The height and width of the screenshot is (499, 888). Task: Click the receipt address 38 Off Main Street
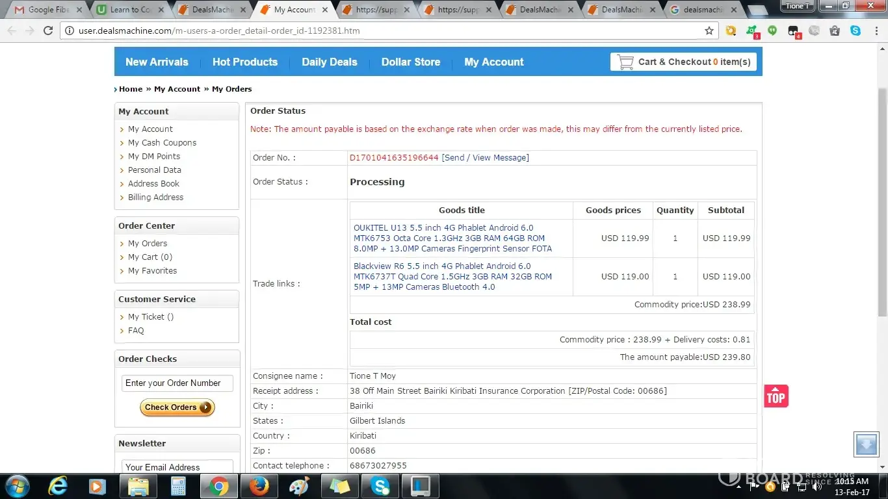click(508, 390)
